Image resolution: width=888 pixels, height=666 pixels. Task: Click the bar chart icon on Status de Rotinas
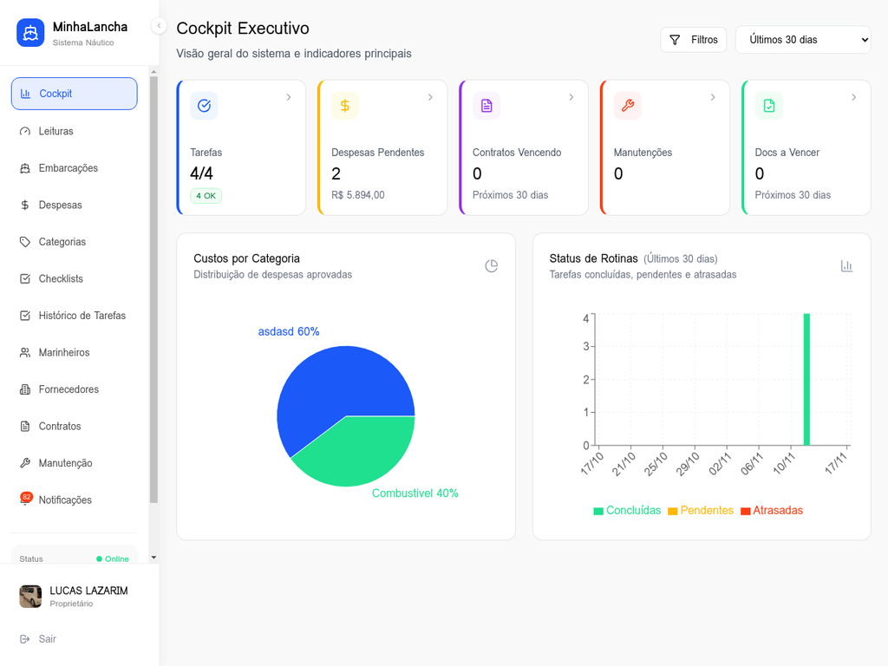847,266
